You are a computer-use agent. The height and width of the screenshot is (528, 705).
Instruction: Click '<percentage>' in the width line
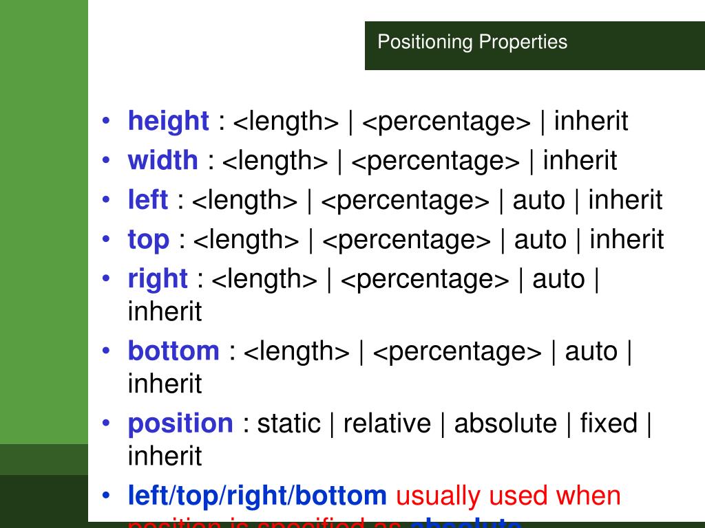[435, 161]
